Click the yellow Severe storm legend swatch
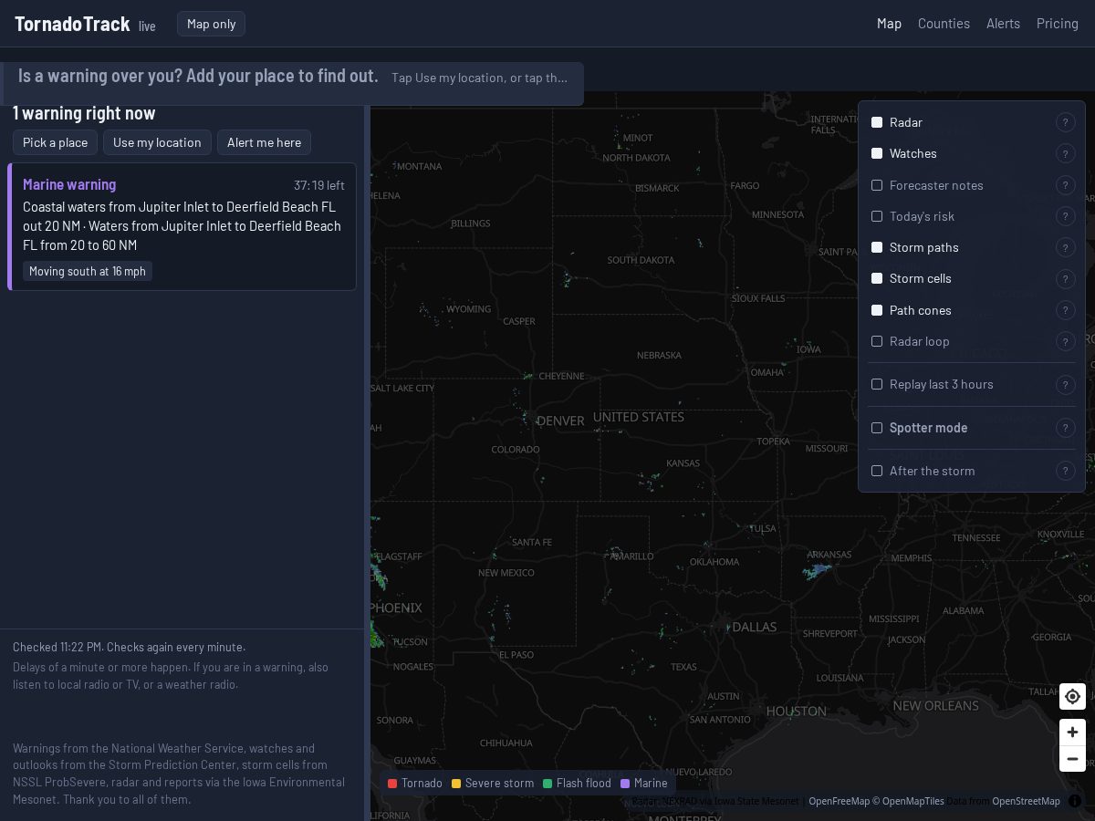1095x821 pixels. [x=456, y=784]
